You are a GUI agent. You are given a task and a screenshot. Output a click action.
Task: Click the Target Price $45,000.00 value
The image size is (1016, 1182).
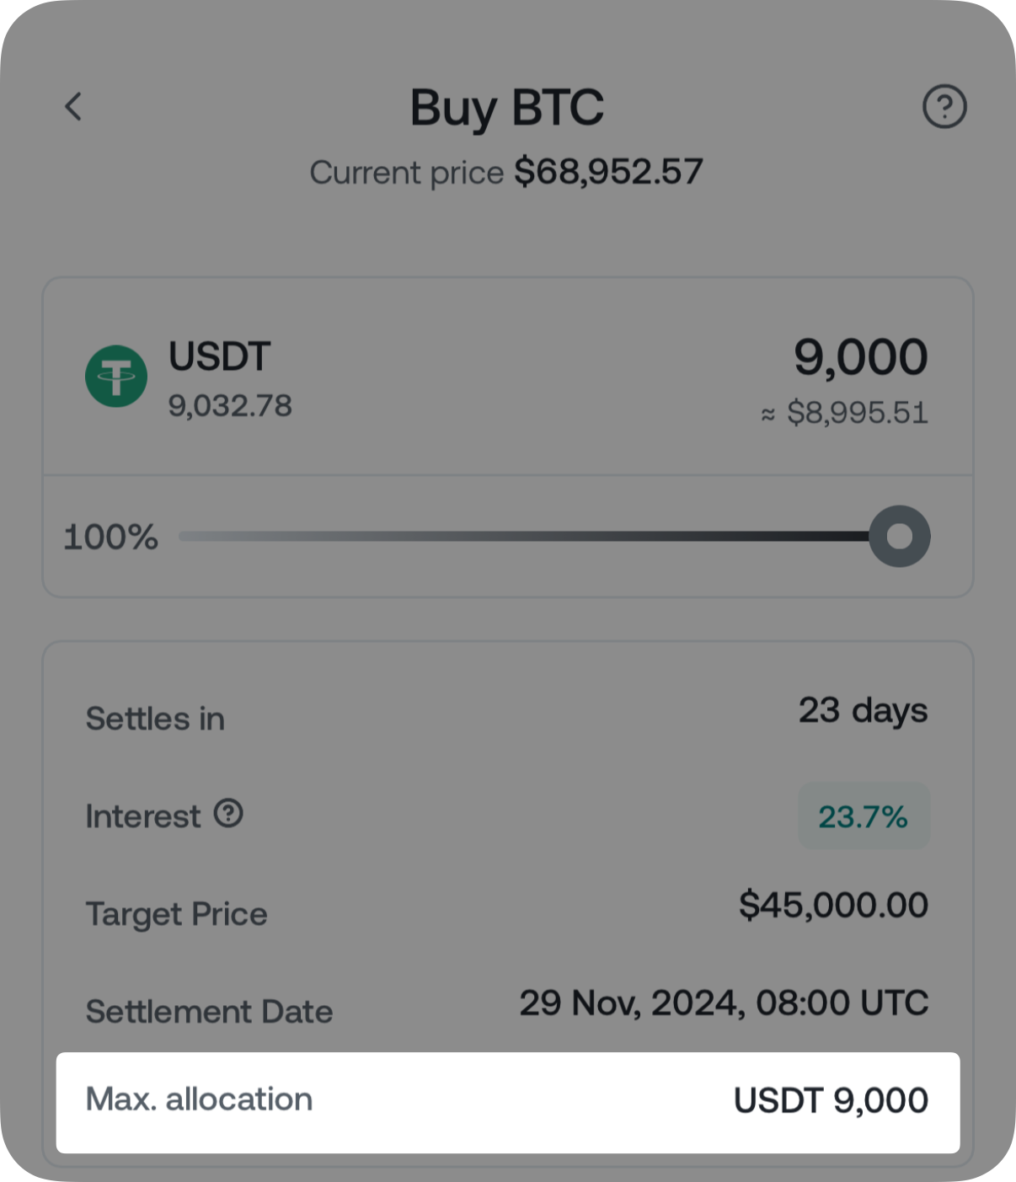click(x=833, y=905)
